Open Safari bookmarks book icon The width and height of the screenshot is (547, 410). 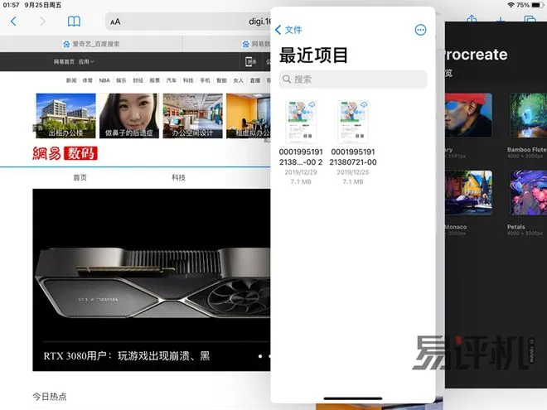coord(74,22)
